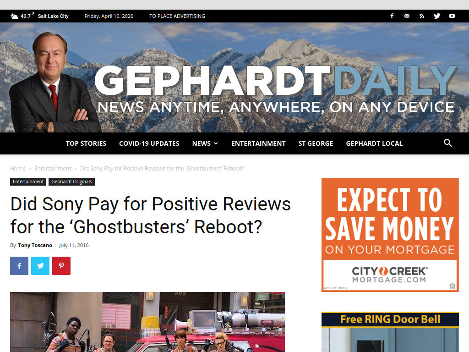Open the Facebook icon in top bar
469x352 pixels.
(392, 16)
